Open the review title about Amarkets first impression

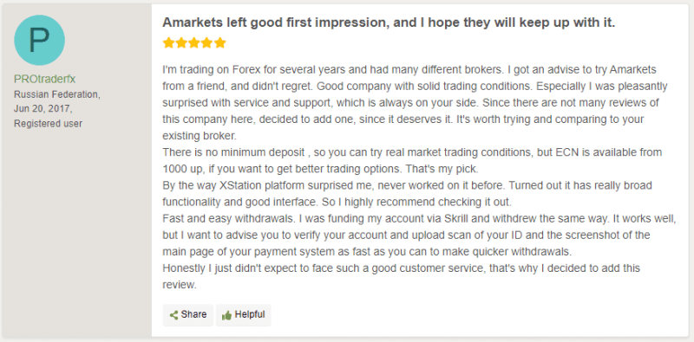(389, 23)
